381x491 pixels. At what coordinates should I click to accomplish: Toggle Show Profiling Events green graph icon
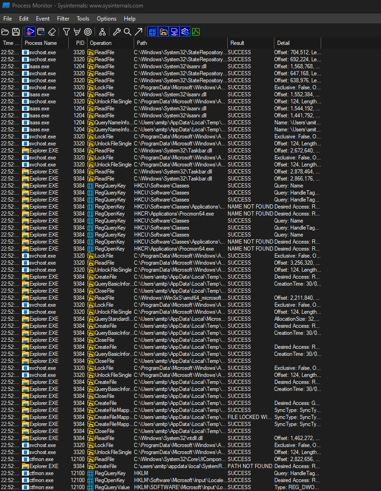pyautogui.click(x=196, y=32)
